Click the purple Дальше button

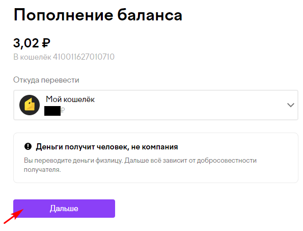(x=64, y=209)
